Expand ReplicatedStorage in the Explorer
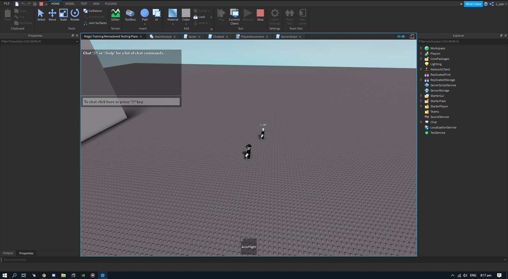The width and height of the screenshot is (508, 279). (421, 80)
